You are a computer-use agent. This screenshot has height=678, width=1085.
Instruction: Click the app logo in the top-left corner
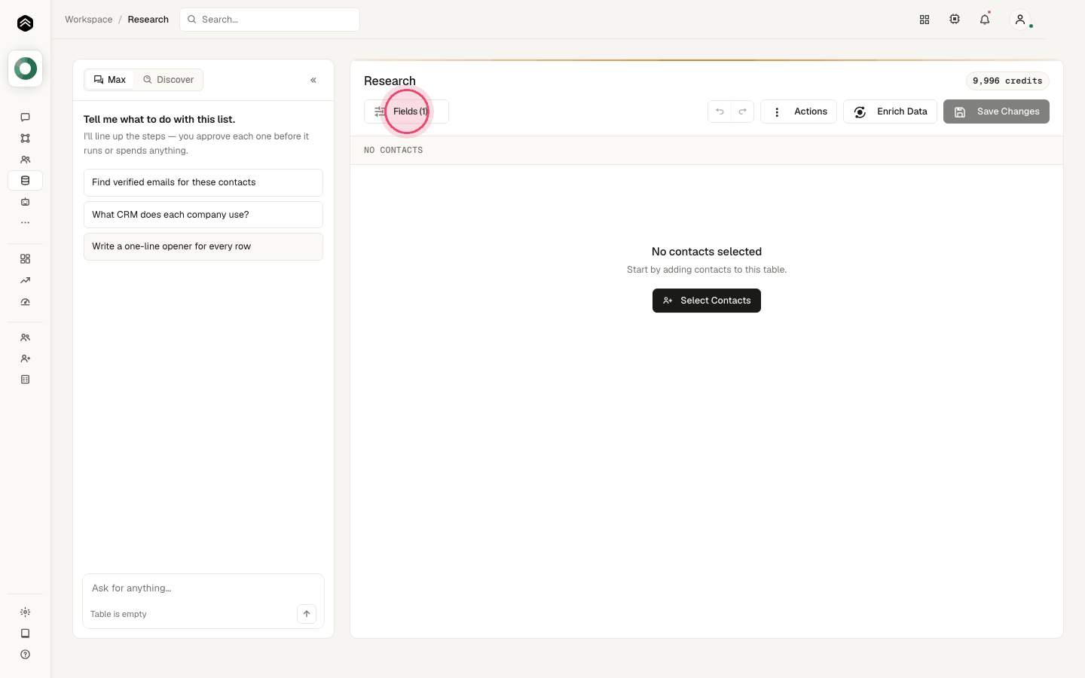(x=25, y=23)
